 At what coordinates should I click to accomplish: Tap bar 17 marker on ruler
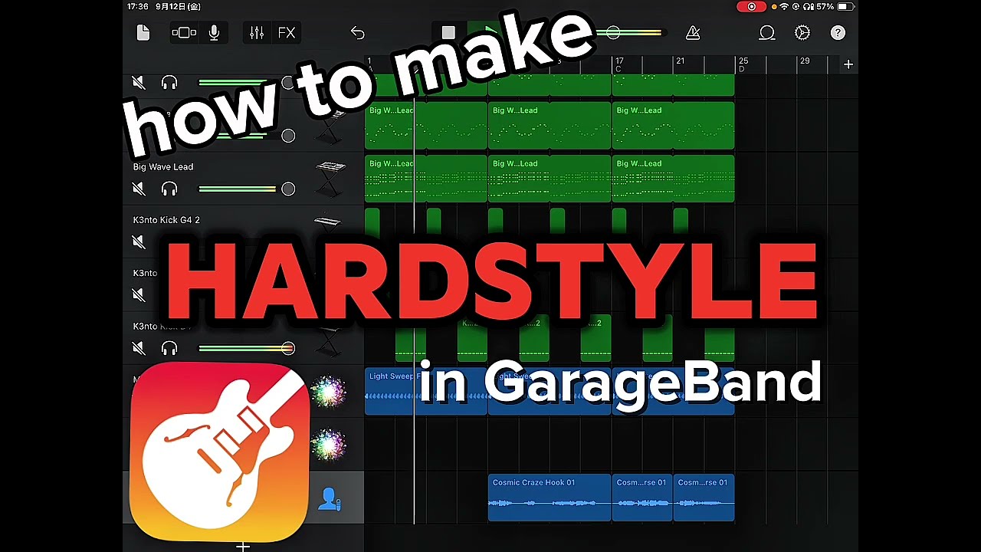[619, 61]
